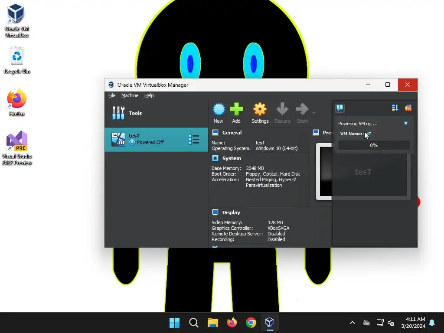Click Visual Studio 2022 Preview desktop shortcut
Image resolution: width=444 pixels, height=333 pixels.
(17, 147)
